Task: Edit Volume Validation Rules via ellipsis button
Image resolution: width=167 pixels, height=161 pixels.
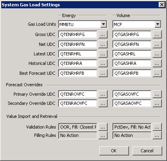Action: [157, 127]
